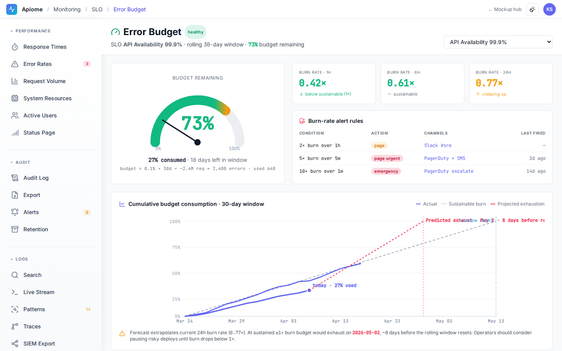Click the Apiome logo icon

pos(12,9)
